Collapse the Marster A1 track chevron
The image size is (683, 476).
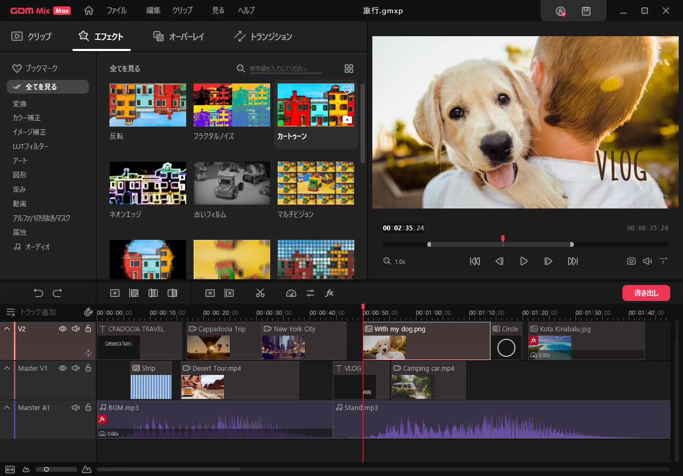coord(7,407)
